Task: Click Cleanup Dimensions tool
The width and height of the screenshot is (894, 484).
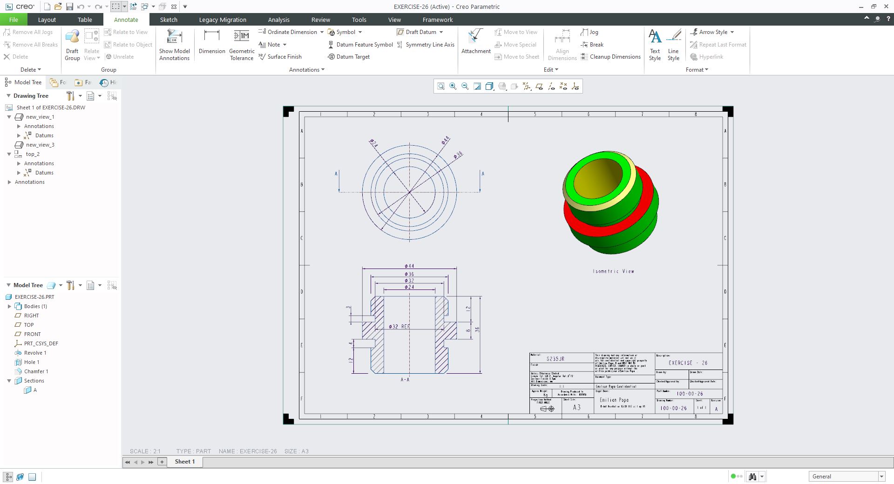Action: coord(610,57)
